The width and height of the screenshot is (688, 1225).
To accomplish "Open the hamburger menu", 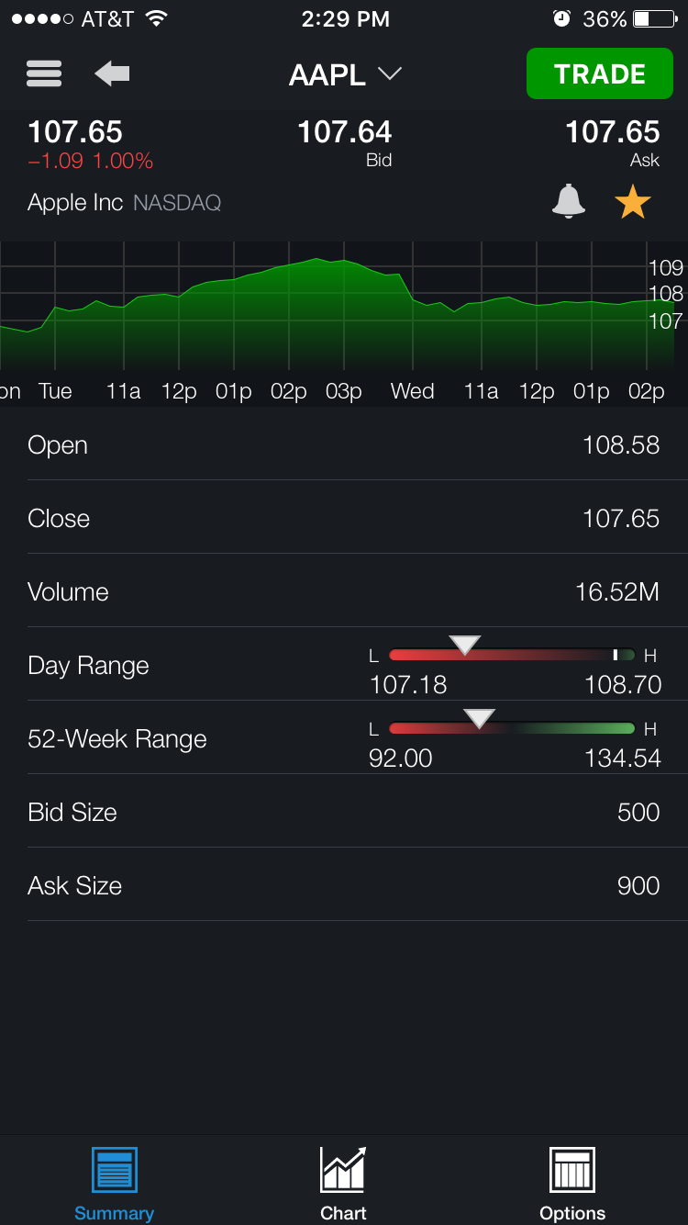I will click(x=44, y=73).
